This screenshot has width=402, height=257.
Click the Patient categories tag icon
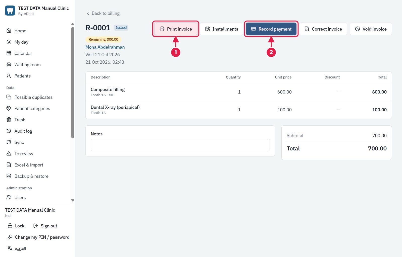click(9, 108)
